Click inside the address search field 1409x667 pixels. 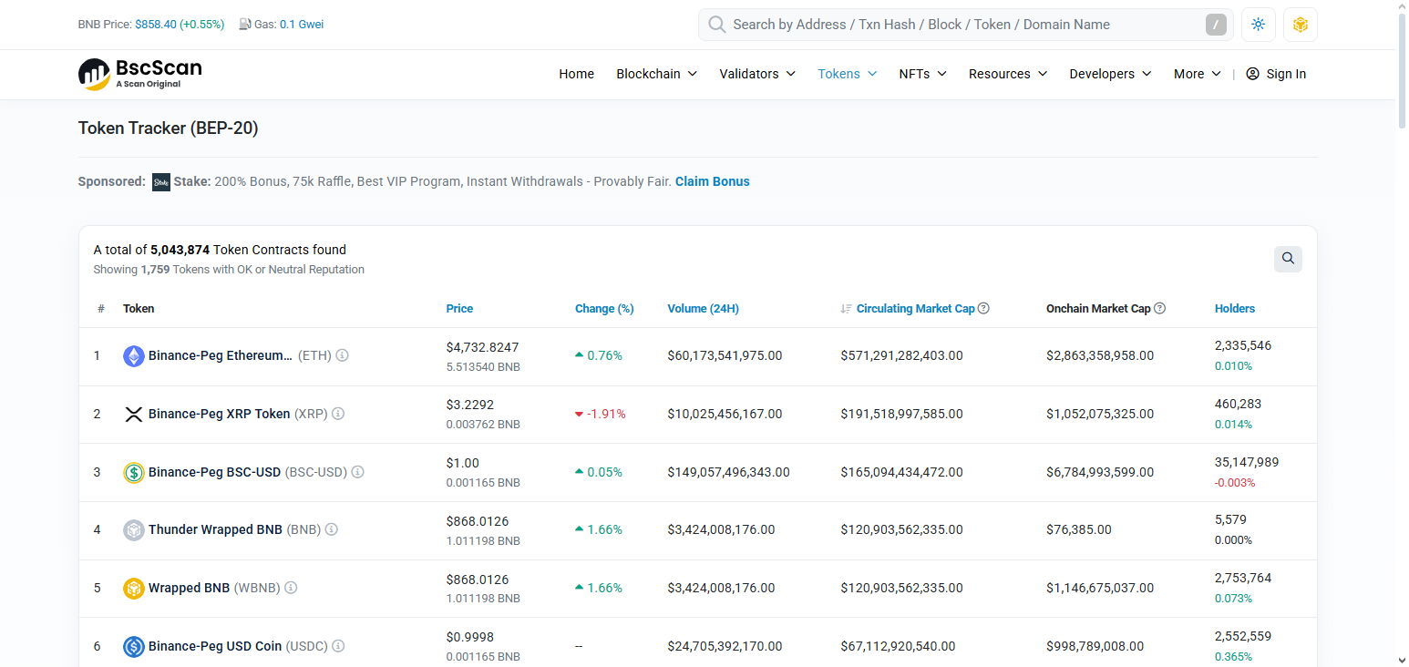click(957, 25)
